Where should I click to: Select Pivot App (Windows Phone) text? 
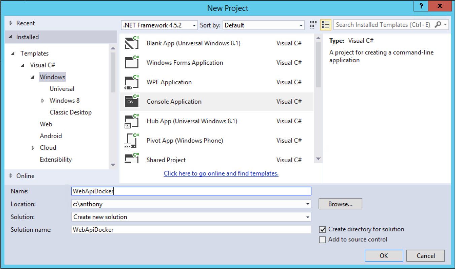185,141
